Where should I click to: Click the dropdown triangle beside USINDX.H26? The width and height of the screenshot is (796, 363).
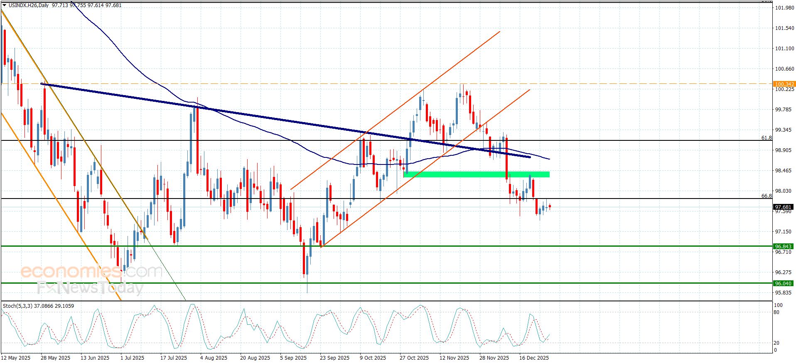tap(4, 5)
